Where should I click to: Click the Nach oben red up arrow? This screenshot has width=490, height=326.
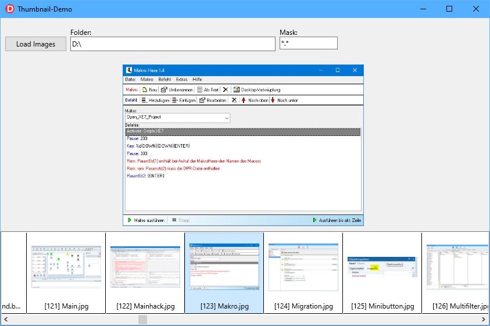coord(244,101)
